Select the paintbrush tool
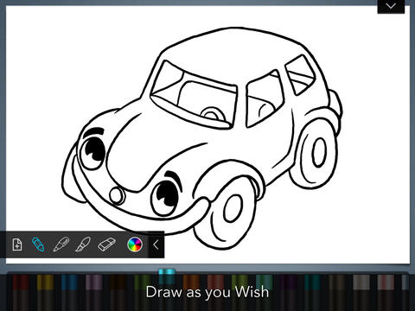The image size is (415, 311). [83, 244]
